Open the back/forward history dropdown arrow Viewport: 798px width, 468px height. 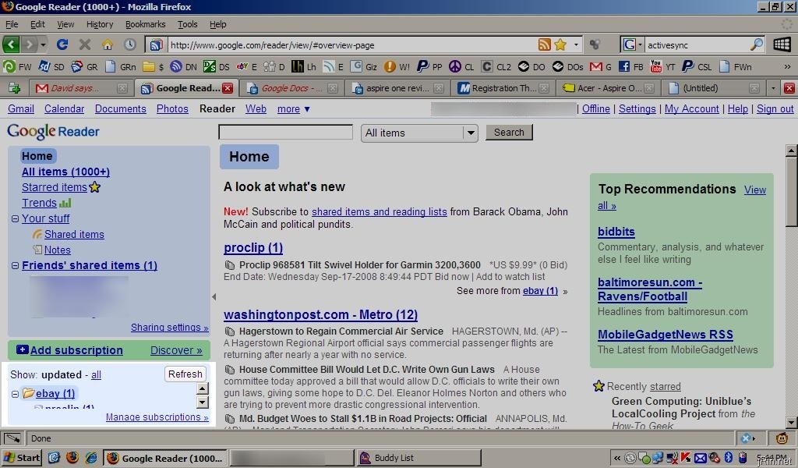click(44, 44)
